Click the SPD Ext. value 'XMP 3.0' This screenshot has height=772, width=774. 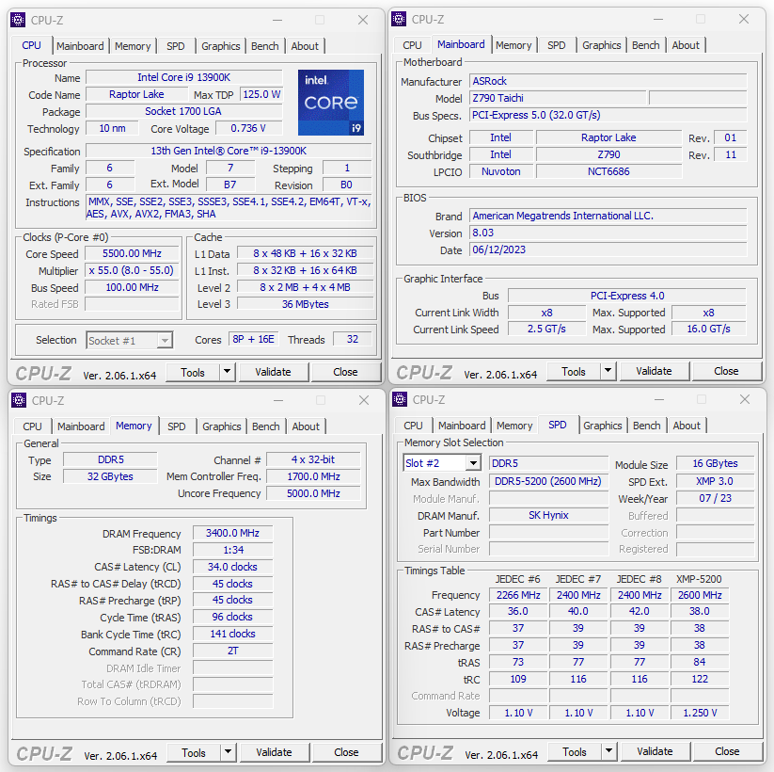tap(715, 481)
